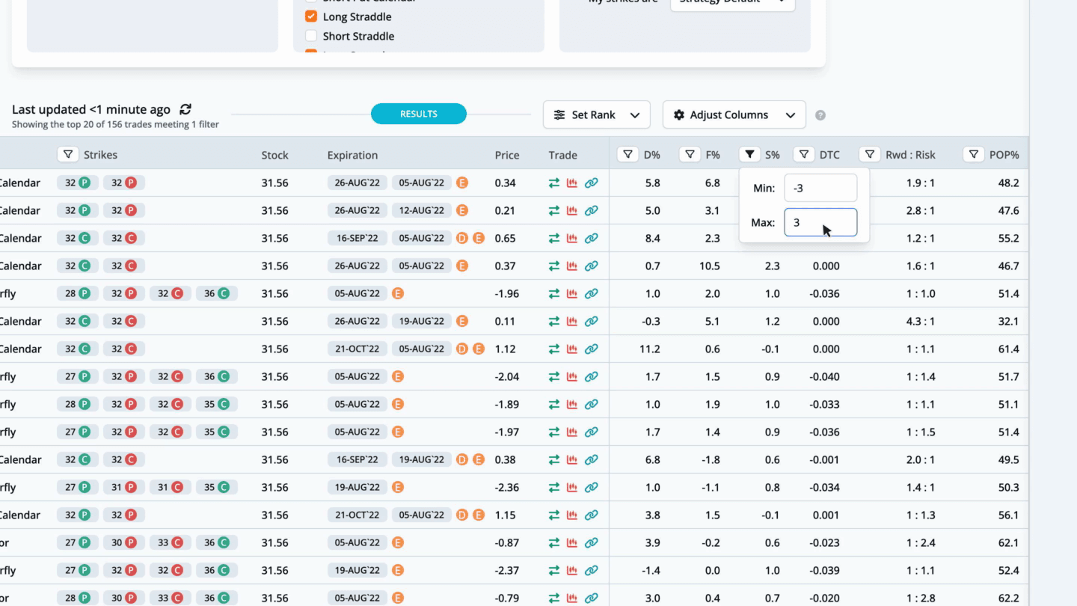Click the 4.3 : 1 reward risk value
1077x606 pixels.
click(x=921, y=321)
